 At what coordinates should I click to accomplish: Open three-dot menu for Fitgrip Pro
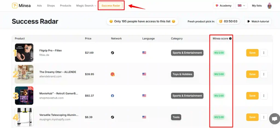(264, 53)
